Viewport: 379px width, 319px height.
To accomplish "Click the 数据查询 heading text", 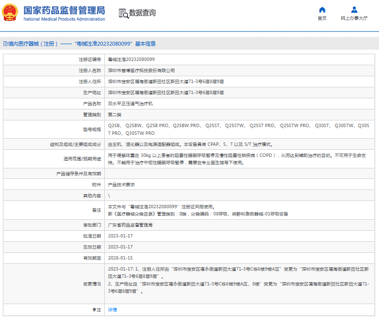I will 143,13.
